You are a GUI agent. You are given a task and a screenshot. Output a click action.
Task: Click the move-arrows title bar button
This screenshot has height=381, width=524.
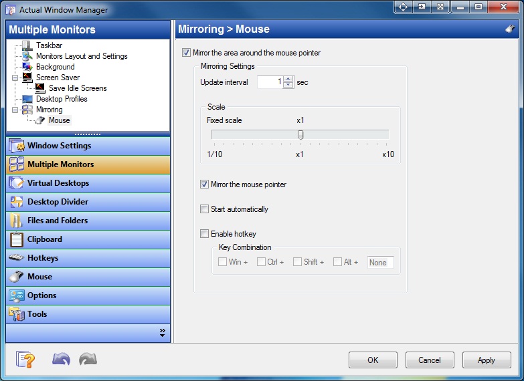click(404, 7)
